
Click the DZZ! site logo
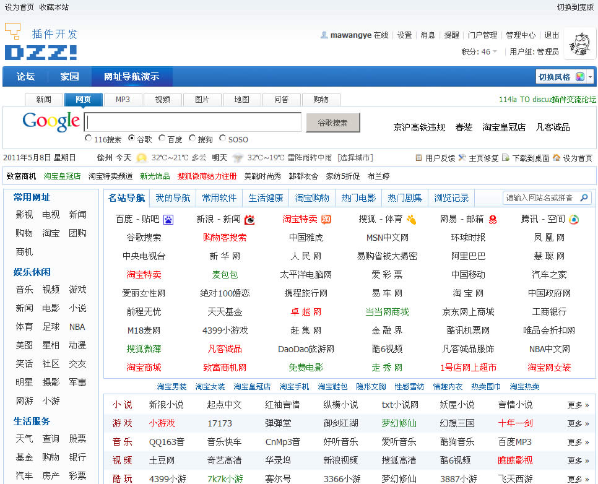41,42
